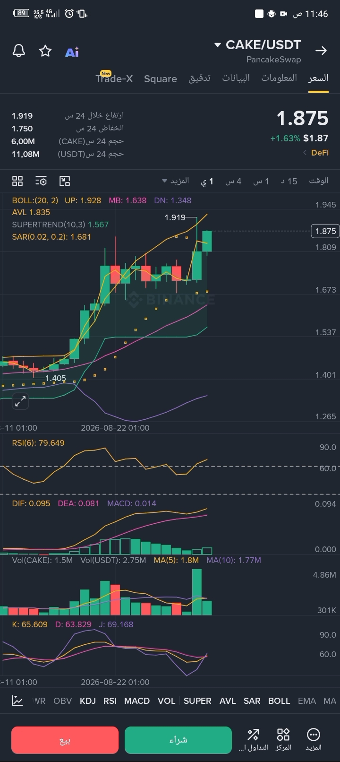
Task: Switch to the تدقيق tab
Action: tap(200, 78)
